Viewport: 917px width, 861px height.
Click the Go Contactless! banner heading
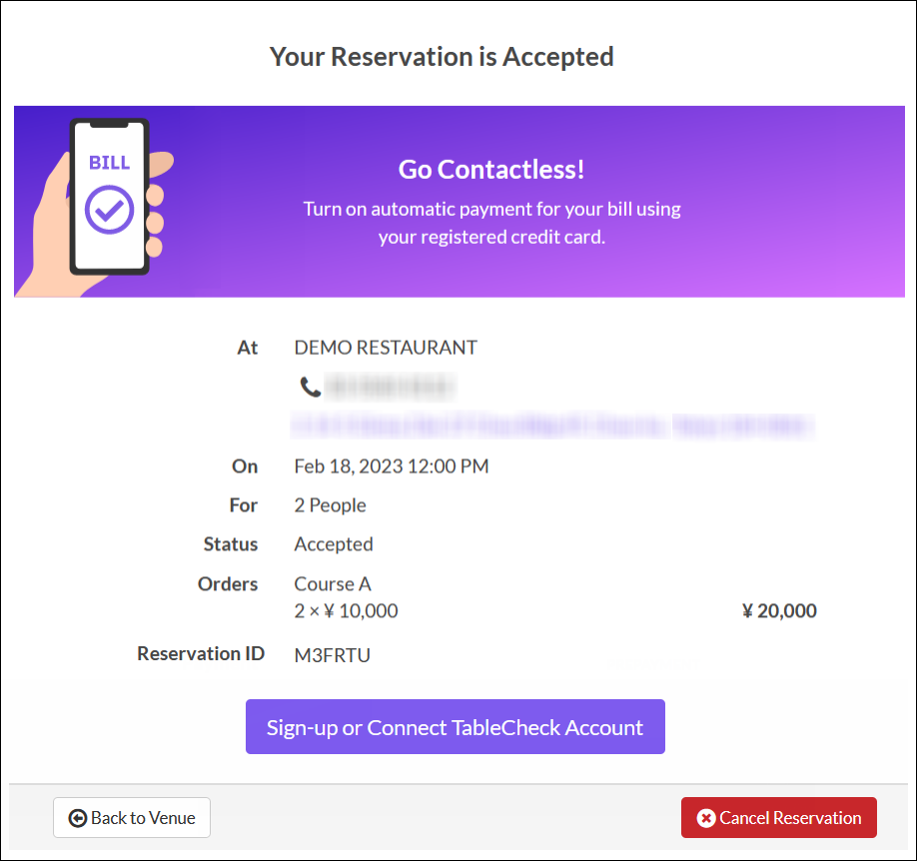[x=491, y=170]
